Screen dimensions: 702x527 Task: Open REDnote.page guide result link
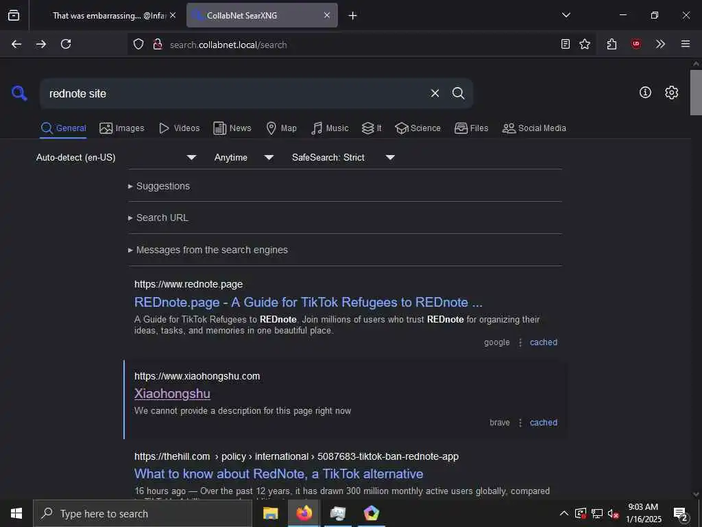(x=308, y=302)
